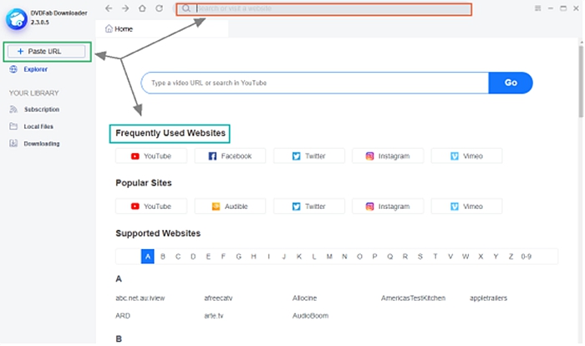Open the hamburger menu icon
This screenshot has height=346, width=585.
(537, 8)
